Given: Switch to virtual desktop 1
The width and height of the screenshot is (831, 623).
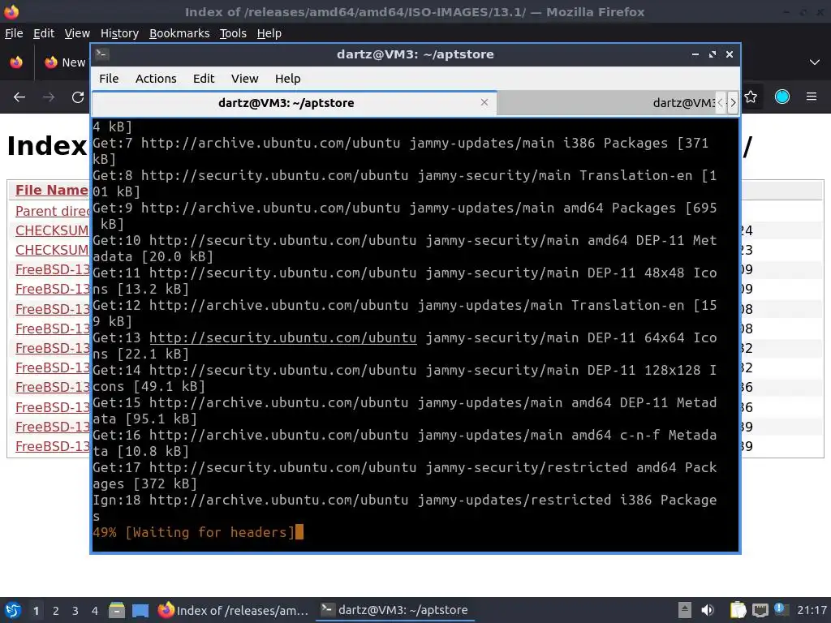Looking at the screenshot, I should [x=36, y=610].
